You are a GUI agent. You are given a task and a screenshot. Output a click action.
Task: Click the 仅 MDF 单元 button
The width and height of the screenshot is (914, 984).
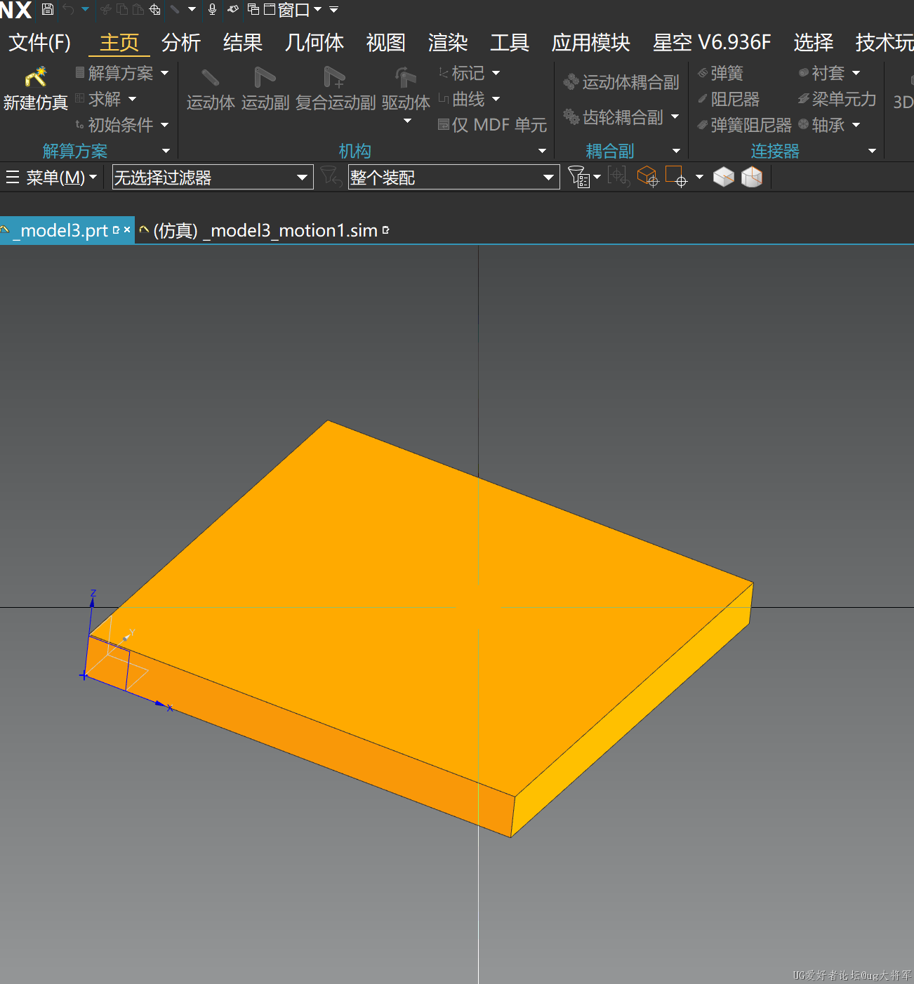pyautogui.click(x=492, y=125)
